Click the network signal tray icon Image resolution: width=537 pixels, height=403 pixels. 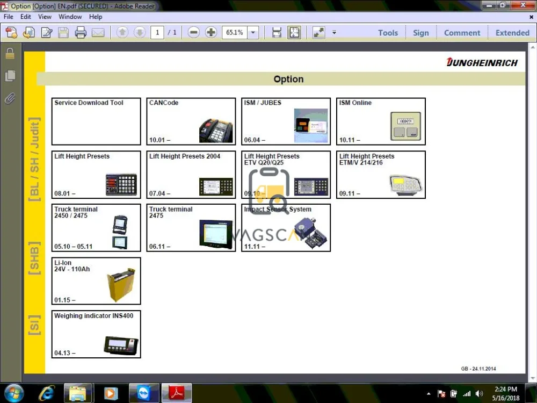click(467, 394)
